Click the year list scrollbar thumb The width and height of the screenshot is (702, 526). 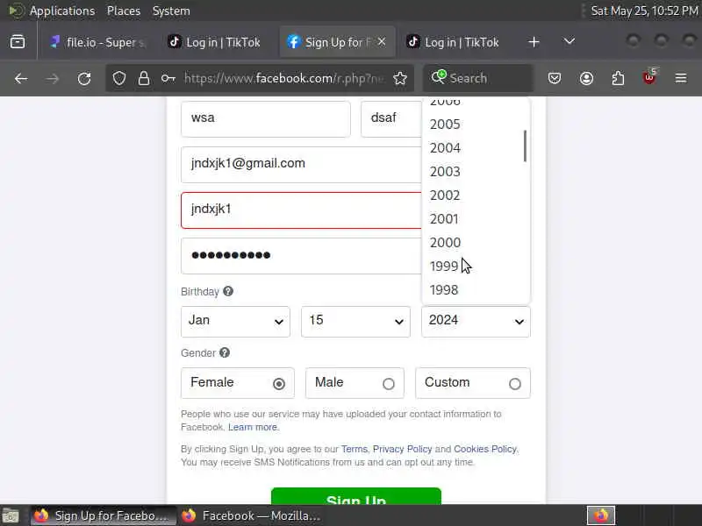525,146
